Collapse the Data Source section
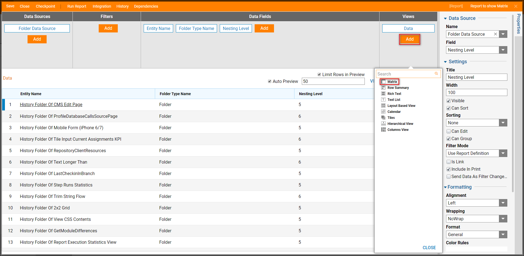Image resolution: width=524 pixels, height=256 pixels. coord(445,19)
